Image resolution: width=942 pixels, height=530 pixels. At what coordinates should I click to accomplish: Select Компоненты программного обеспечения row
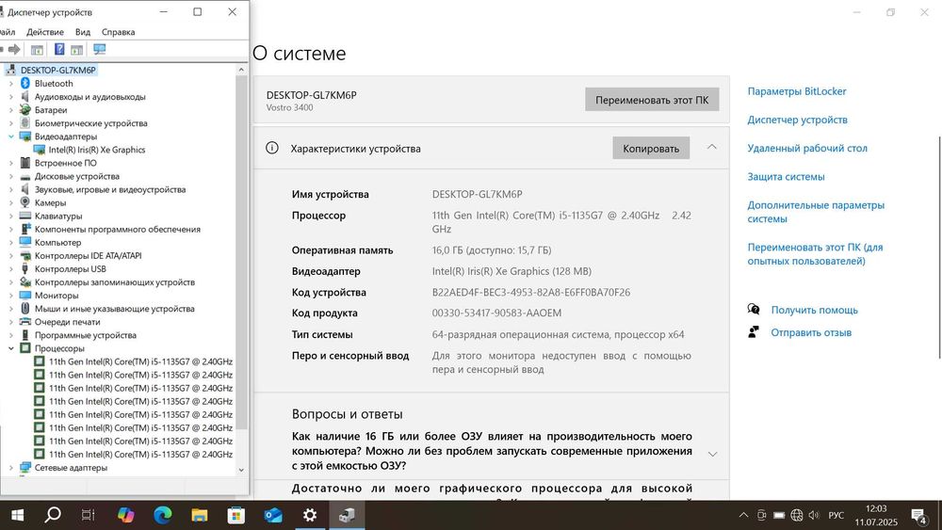click(x=117, y=229)
